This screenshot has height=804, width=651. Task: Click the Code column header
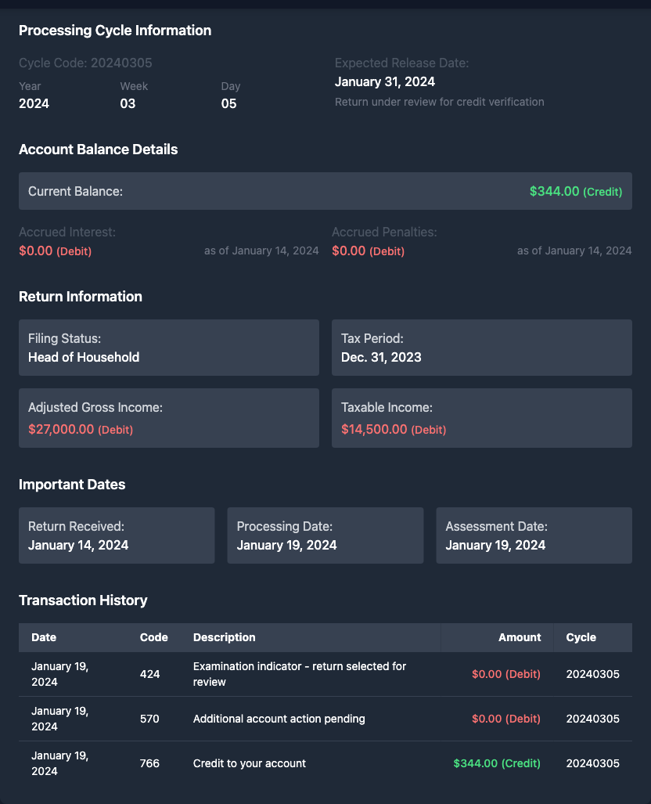point(153,637)
